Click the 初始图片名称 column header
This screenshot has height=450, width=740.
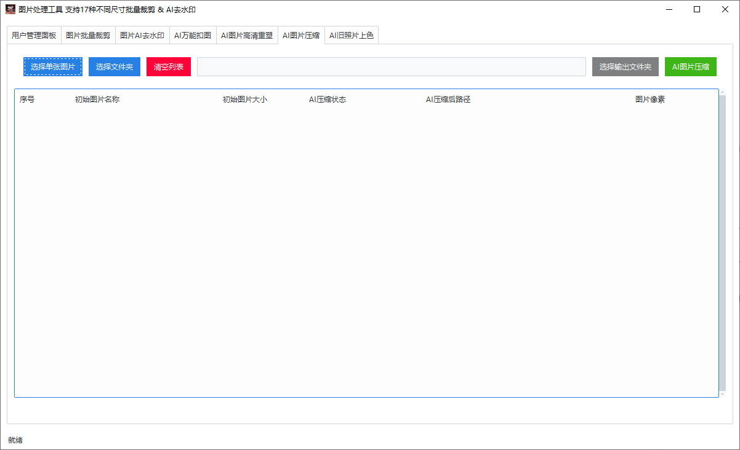click(x=97, y=100)
